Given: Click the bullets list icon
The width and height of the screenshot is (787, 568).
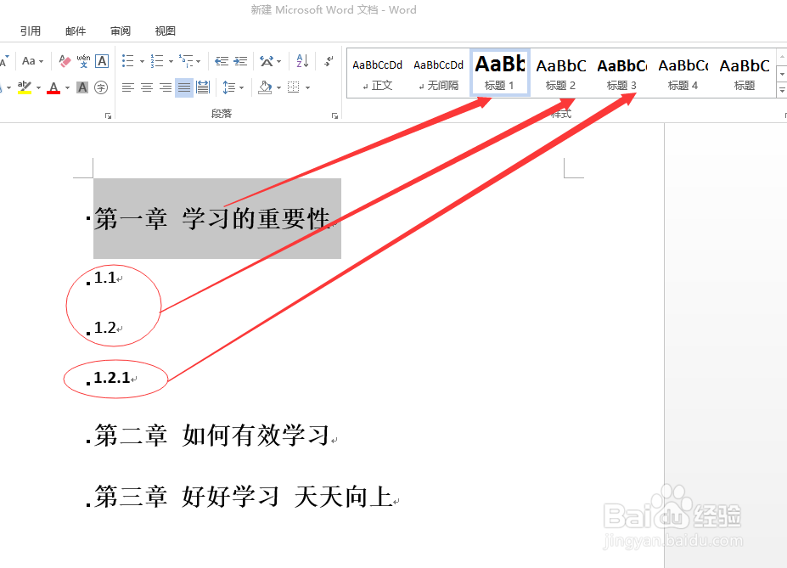Looking at the screenshot, I should (126, 60).
